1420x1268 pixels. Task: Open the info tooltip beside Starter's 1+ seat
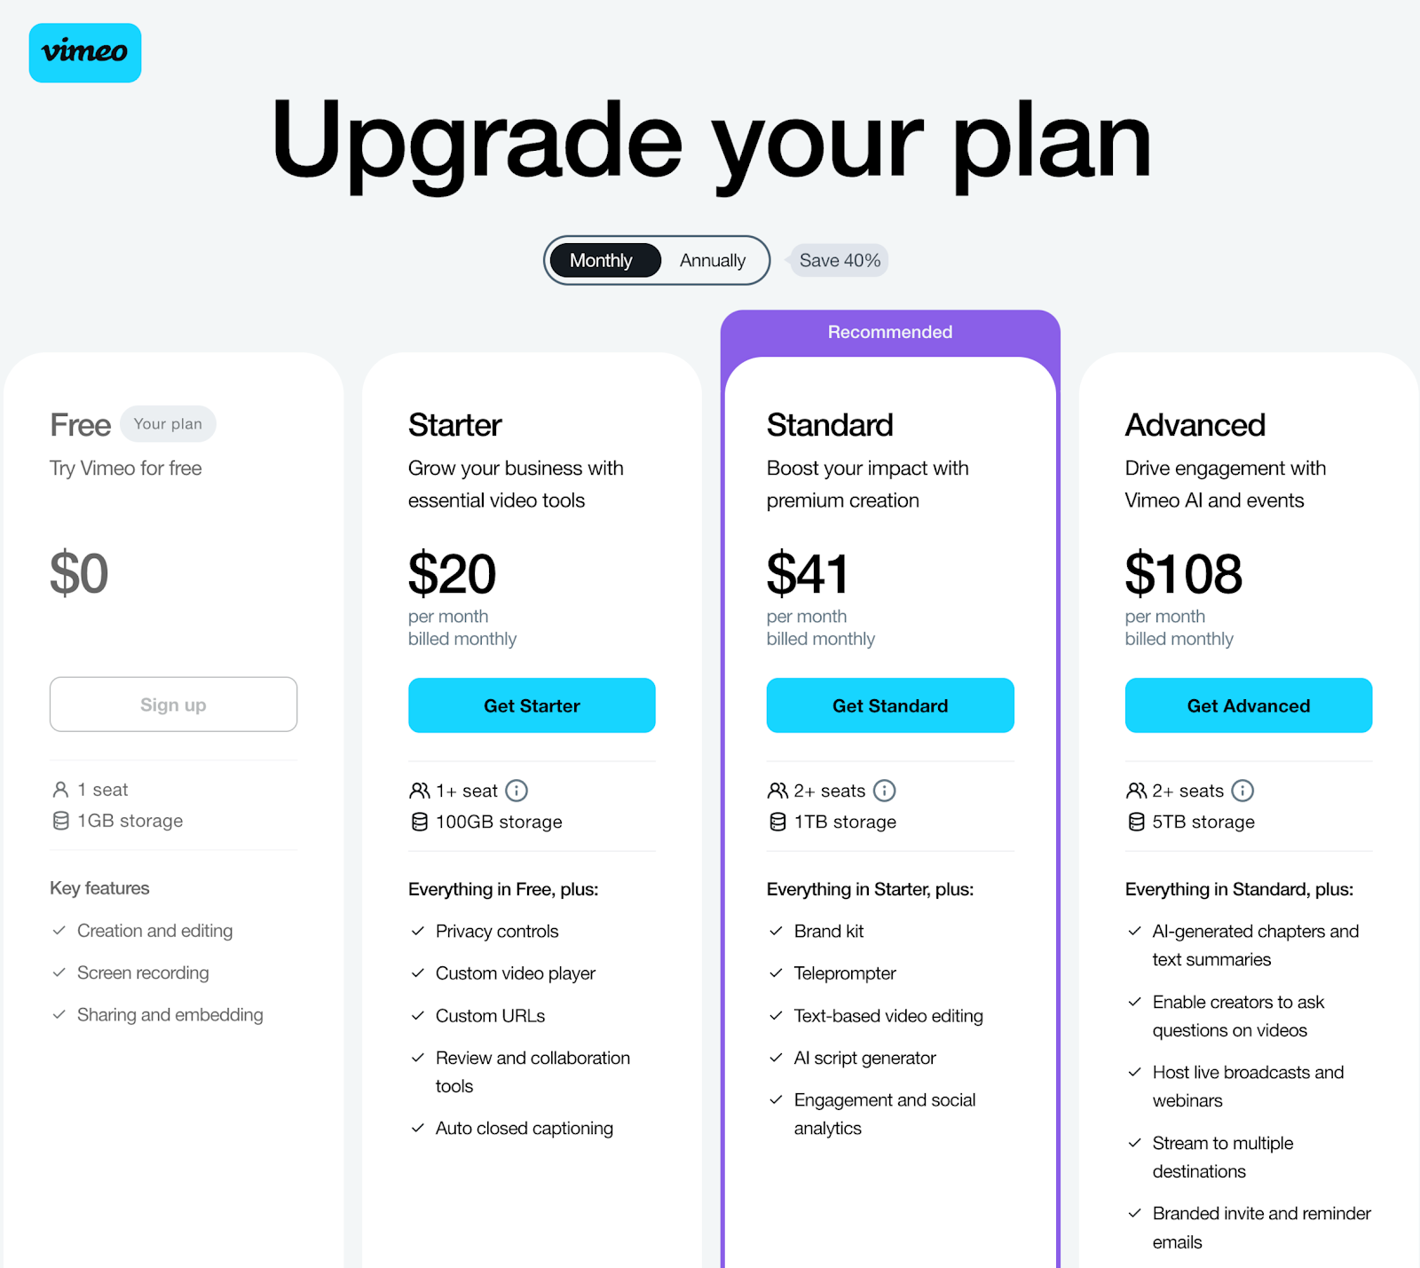point(517,791)
